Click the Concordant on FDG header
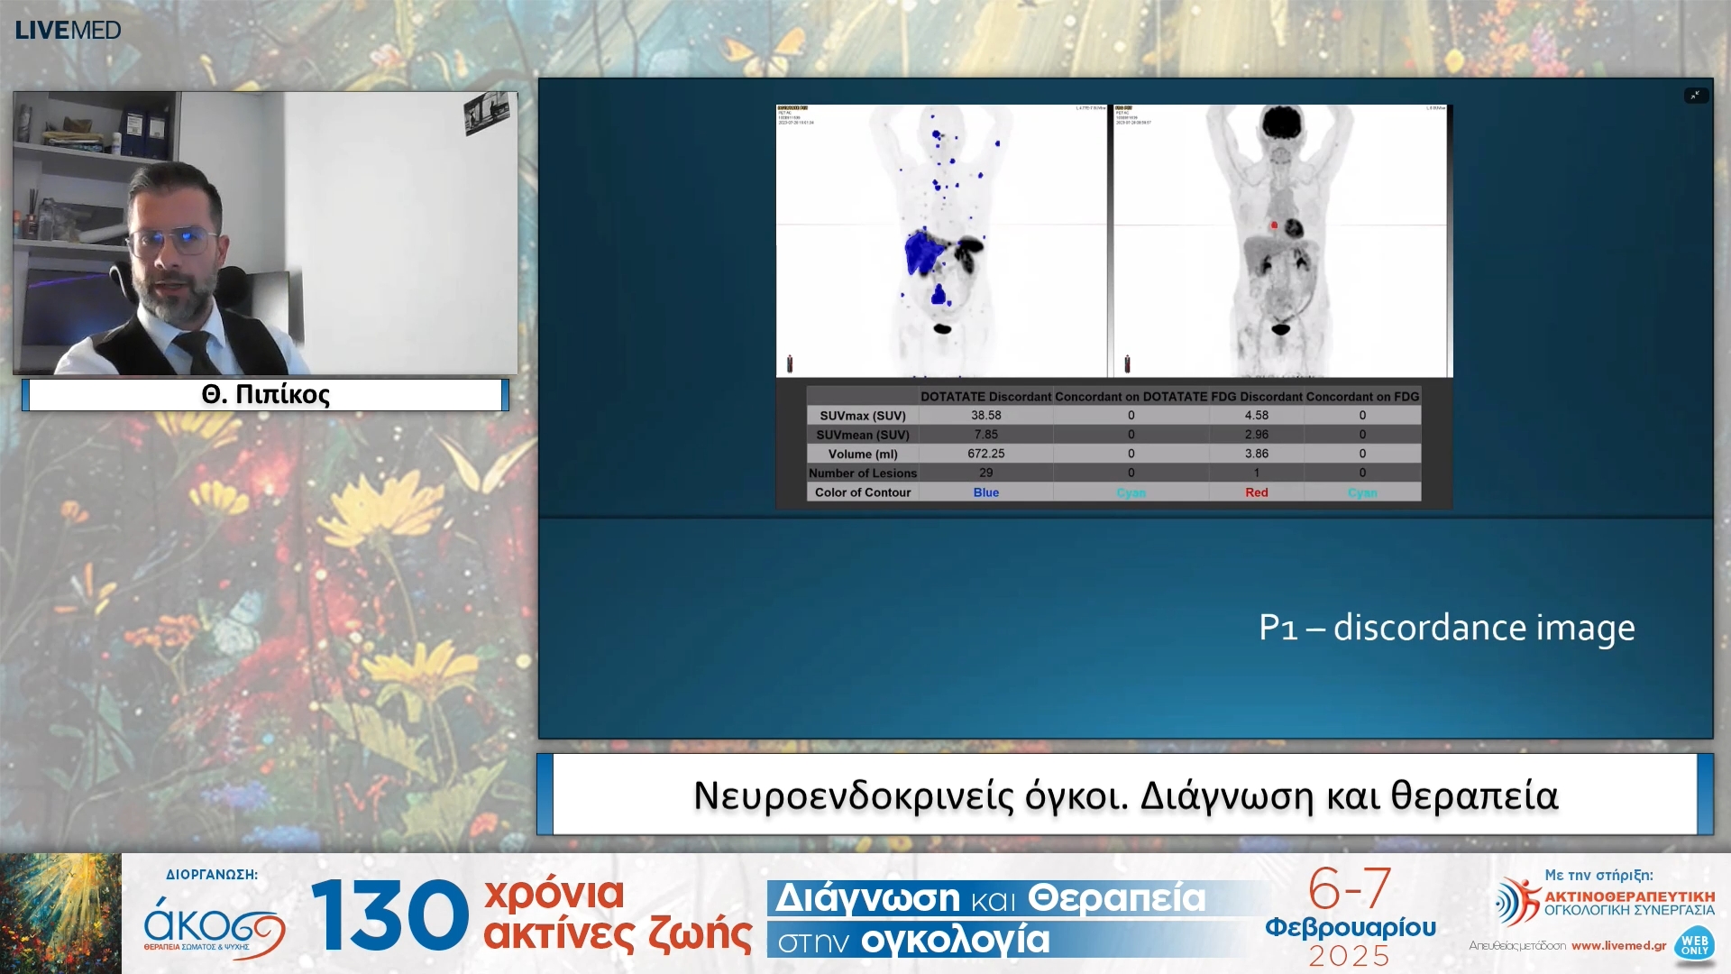Screen dimensions: 1731x974 [x=1362, y=397]
